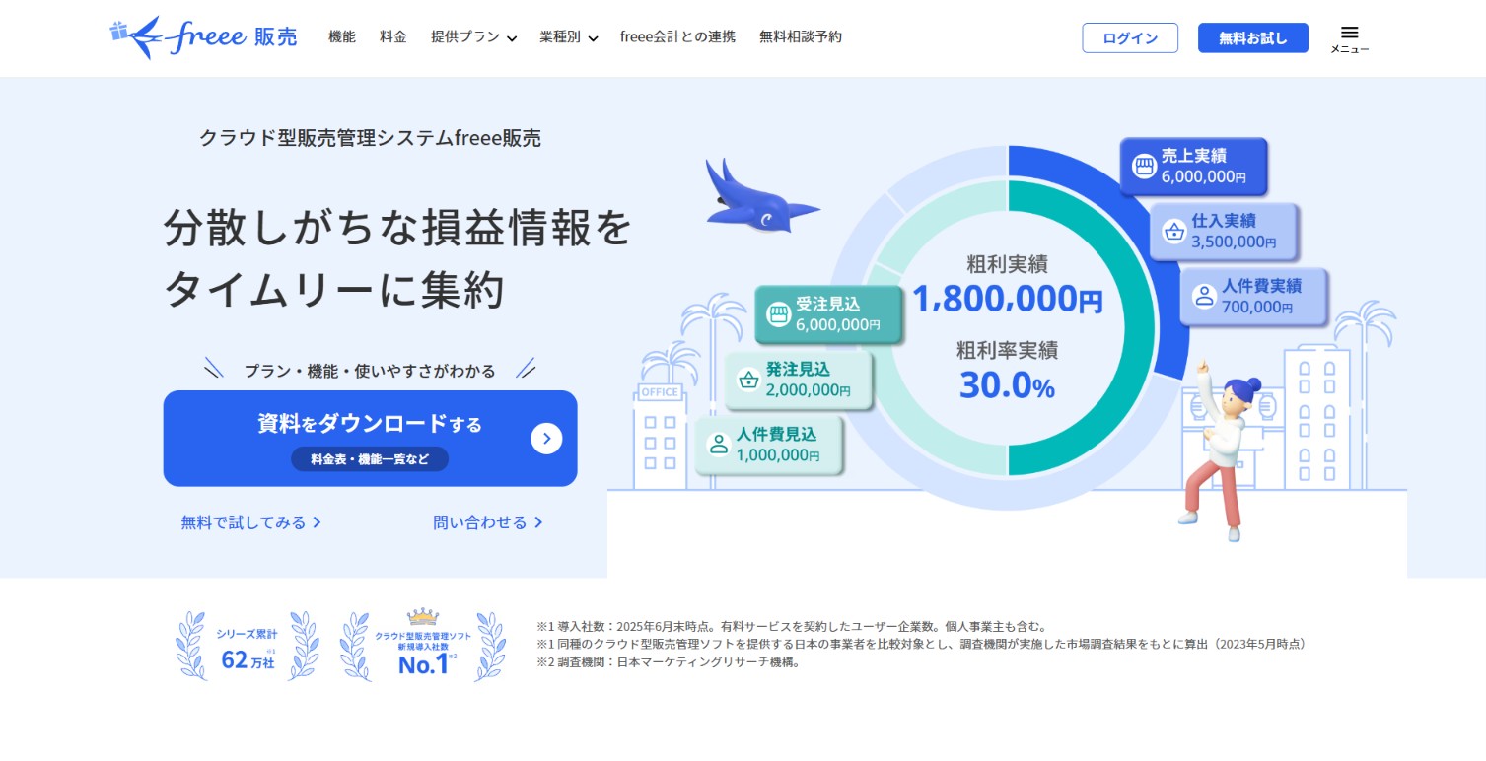Click the shop icon on the 売上実績 card
Image resolution: width=1486 pixels, height=761 pixels.
(1143, 167)
